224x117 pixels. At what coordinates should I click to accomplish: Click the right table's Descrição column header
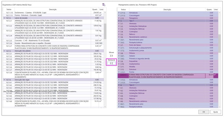[167, 9]
